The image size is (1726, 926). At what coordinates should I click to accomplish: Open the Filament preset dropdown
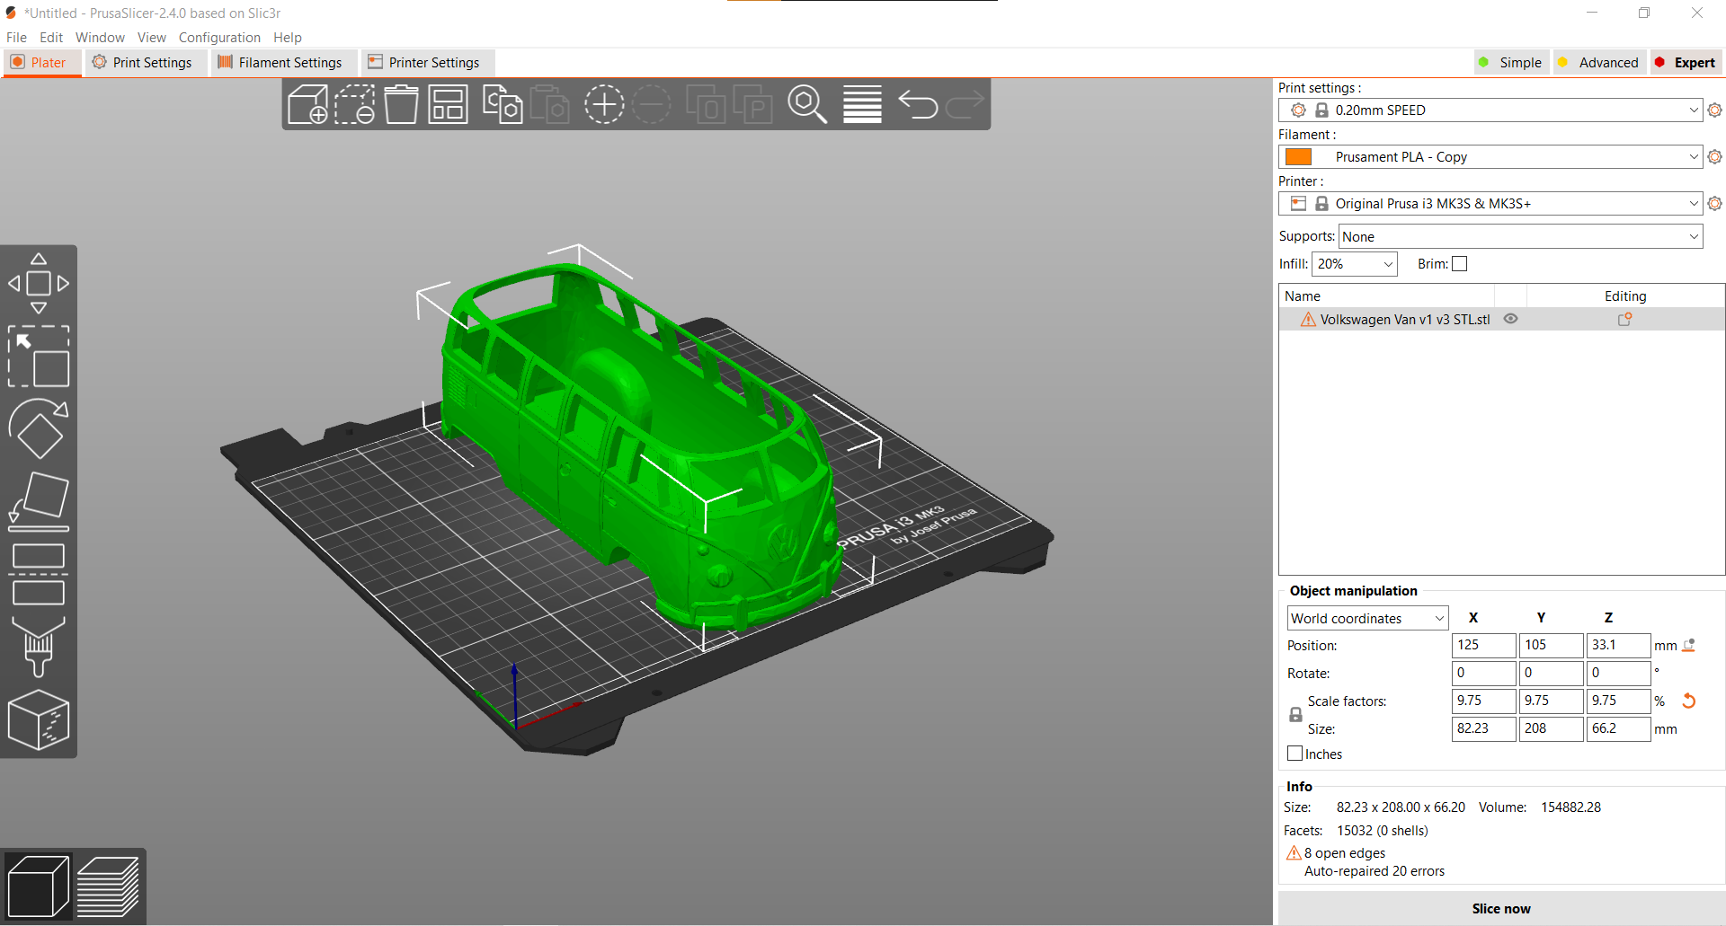[1490, 156]
